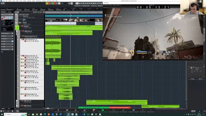Click the Undo arrow icon

point(2,3)
